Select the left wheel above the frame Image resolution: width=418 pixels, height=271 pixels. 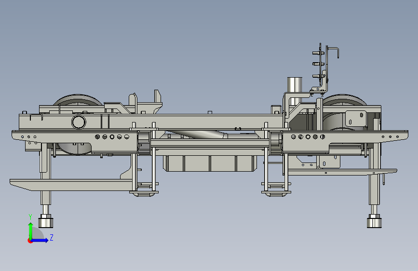(x=78, y=100)
